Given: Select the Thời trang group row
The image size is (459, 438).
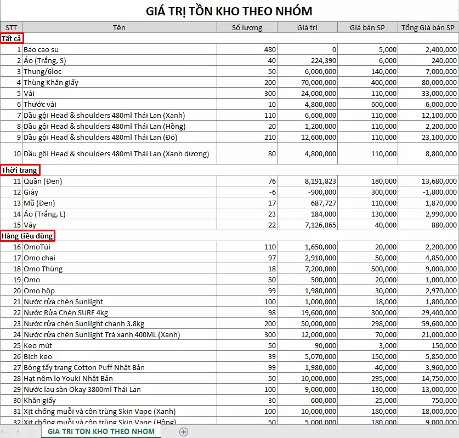Looking at the screenshot, I should click(x=229, y=170).
